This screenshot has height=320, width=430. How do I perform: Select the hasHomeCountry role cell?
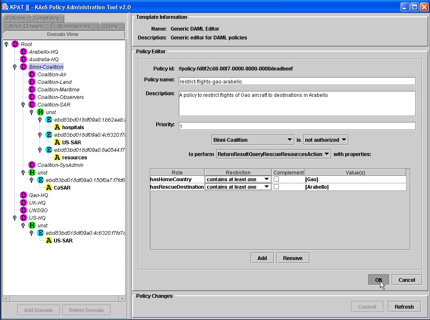[177, 179]
